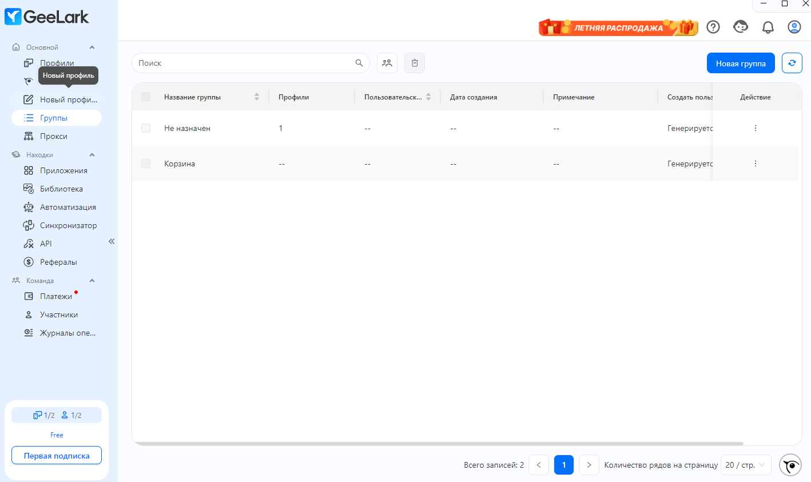Click the support agent face icon
Viewport: 811px width, 482px height.
tap(741, 27)
